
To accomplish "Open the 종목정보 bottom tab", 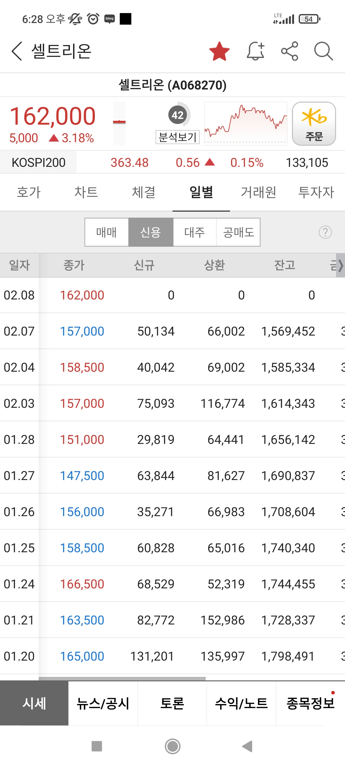I will click(310, 703).
